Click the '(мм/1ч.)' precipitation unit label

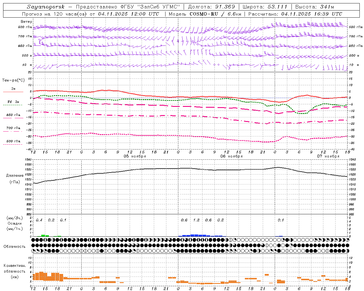15,229
